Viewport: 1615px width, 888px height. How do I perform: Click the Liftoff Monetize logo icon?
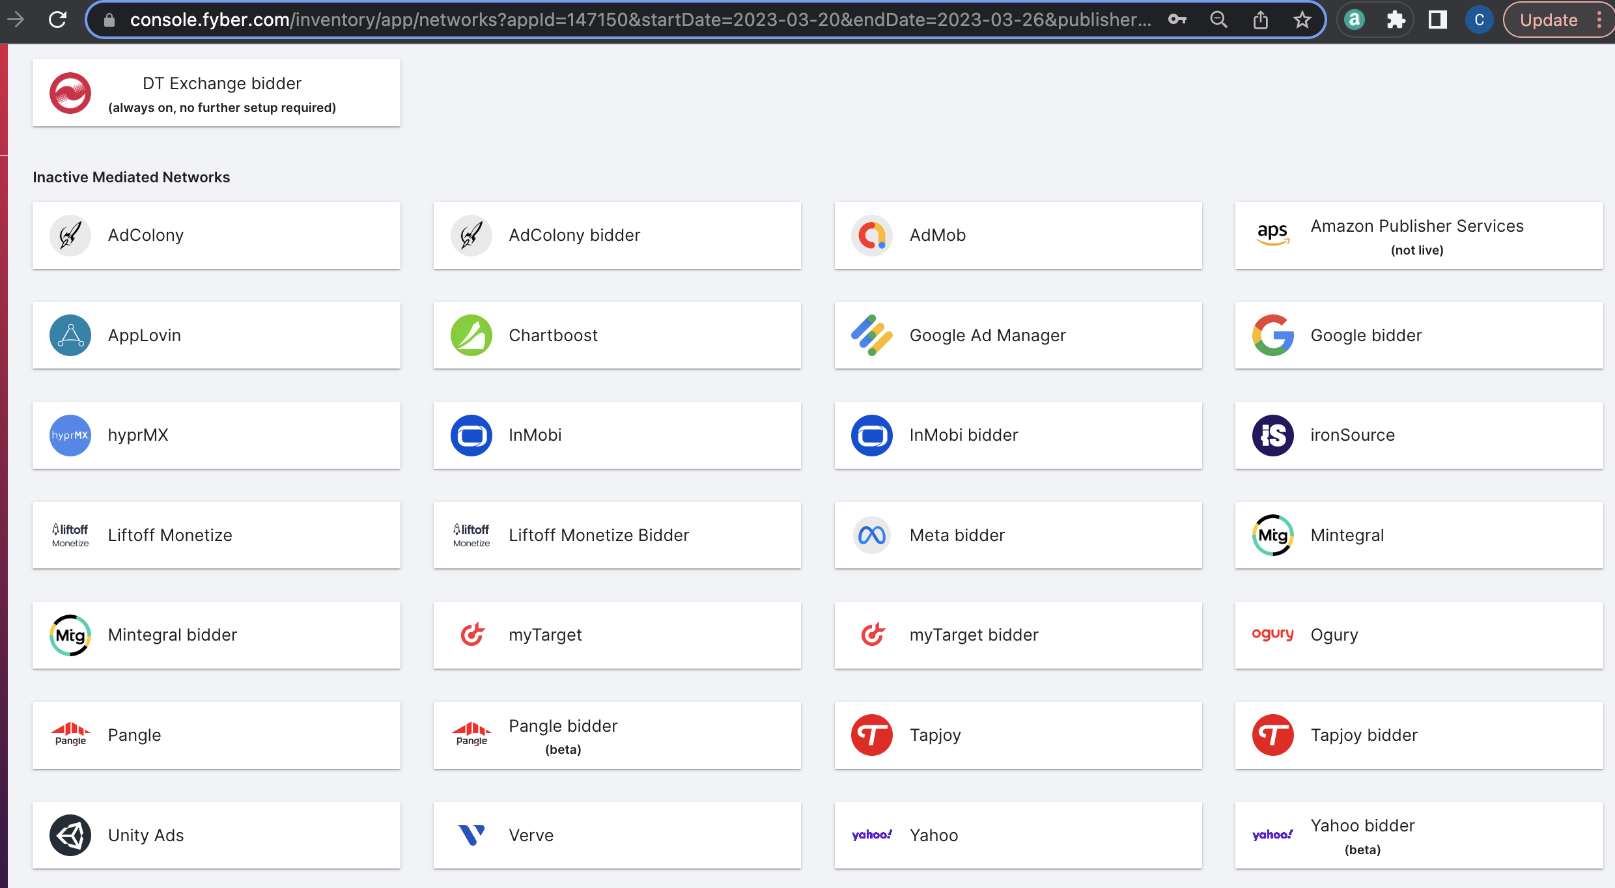coord(70,535)
